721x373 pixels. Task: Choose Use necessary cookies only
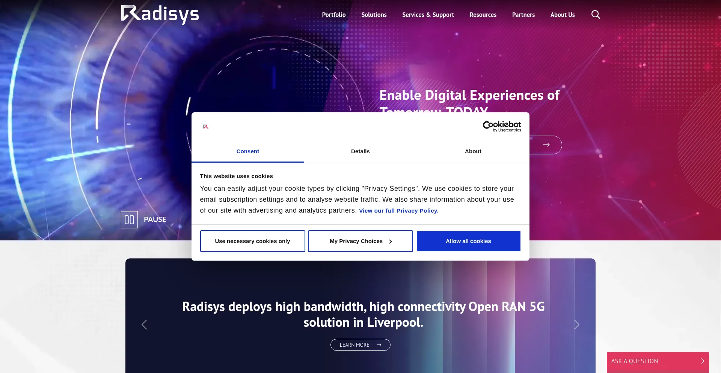252,241
